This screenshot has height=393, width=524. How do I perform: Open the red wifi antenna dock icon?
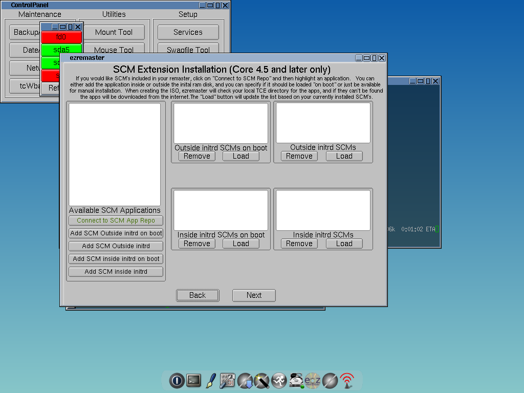(347, 380)
